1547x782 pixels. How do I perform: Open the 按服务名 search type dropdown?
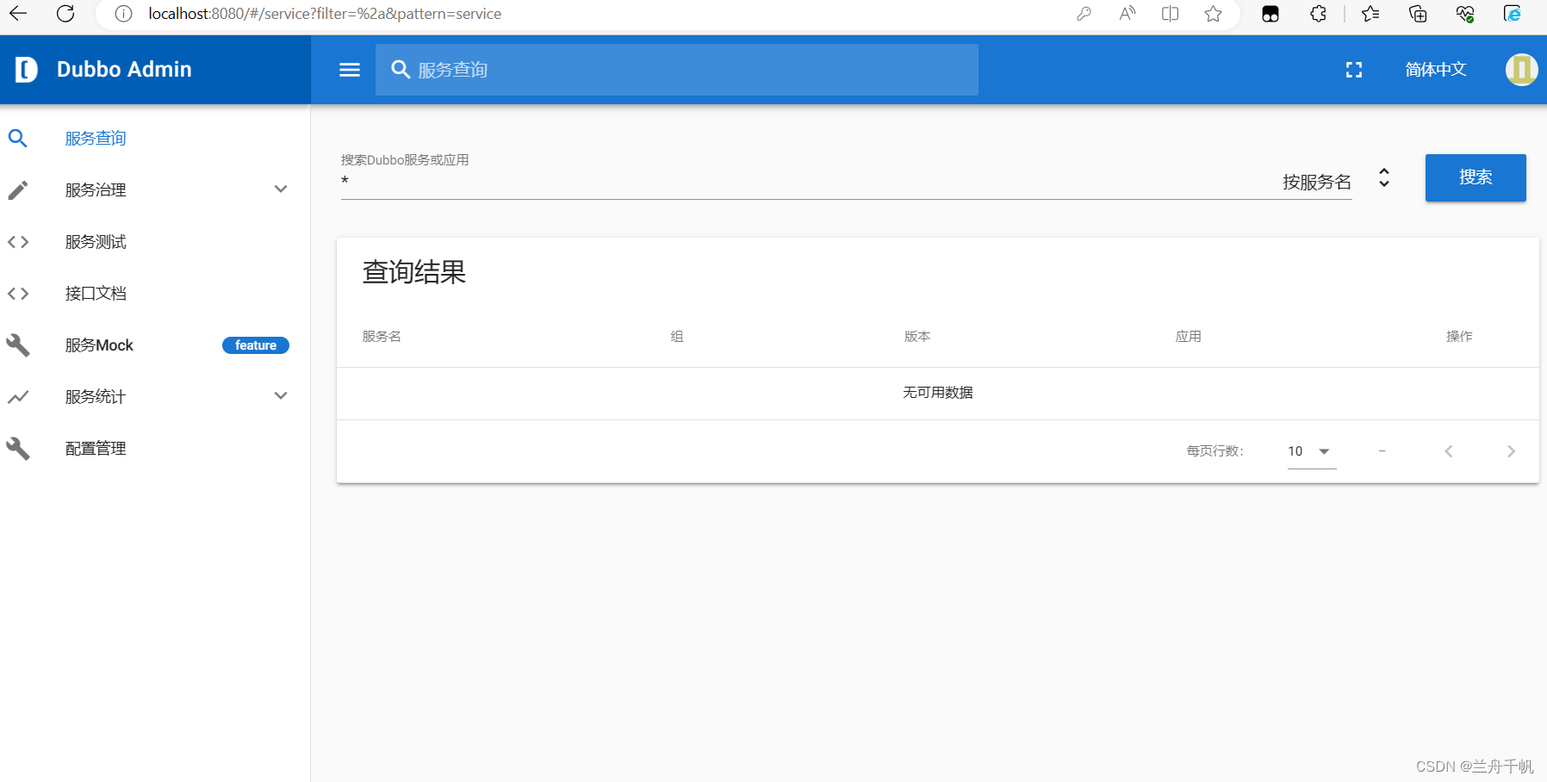pos(1316,182)
